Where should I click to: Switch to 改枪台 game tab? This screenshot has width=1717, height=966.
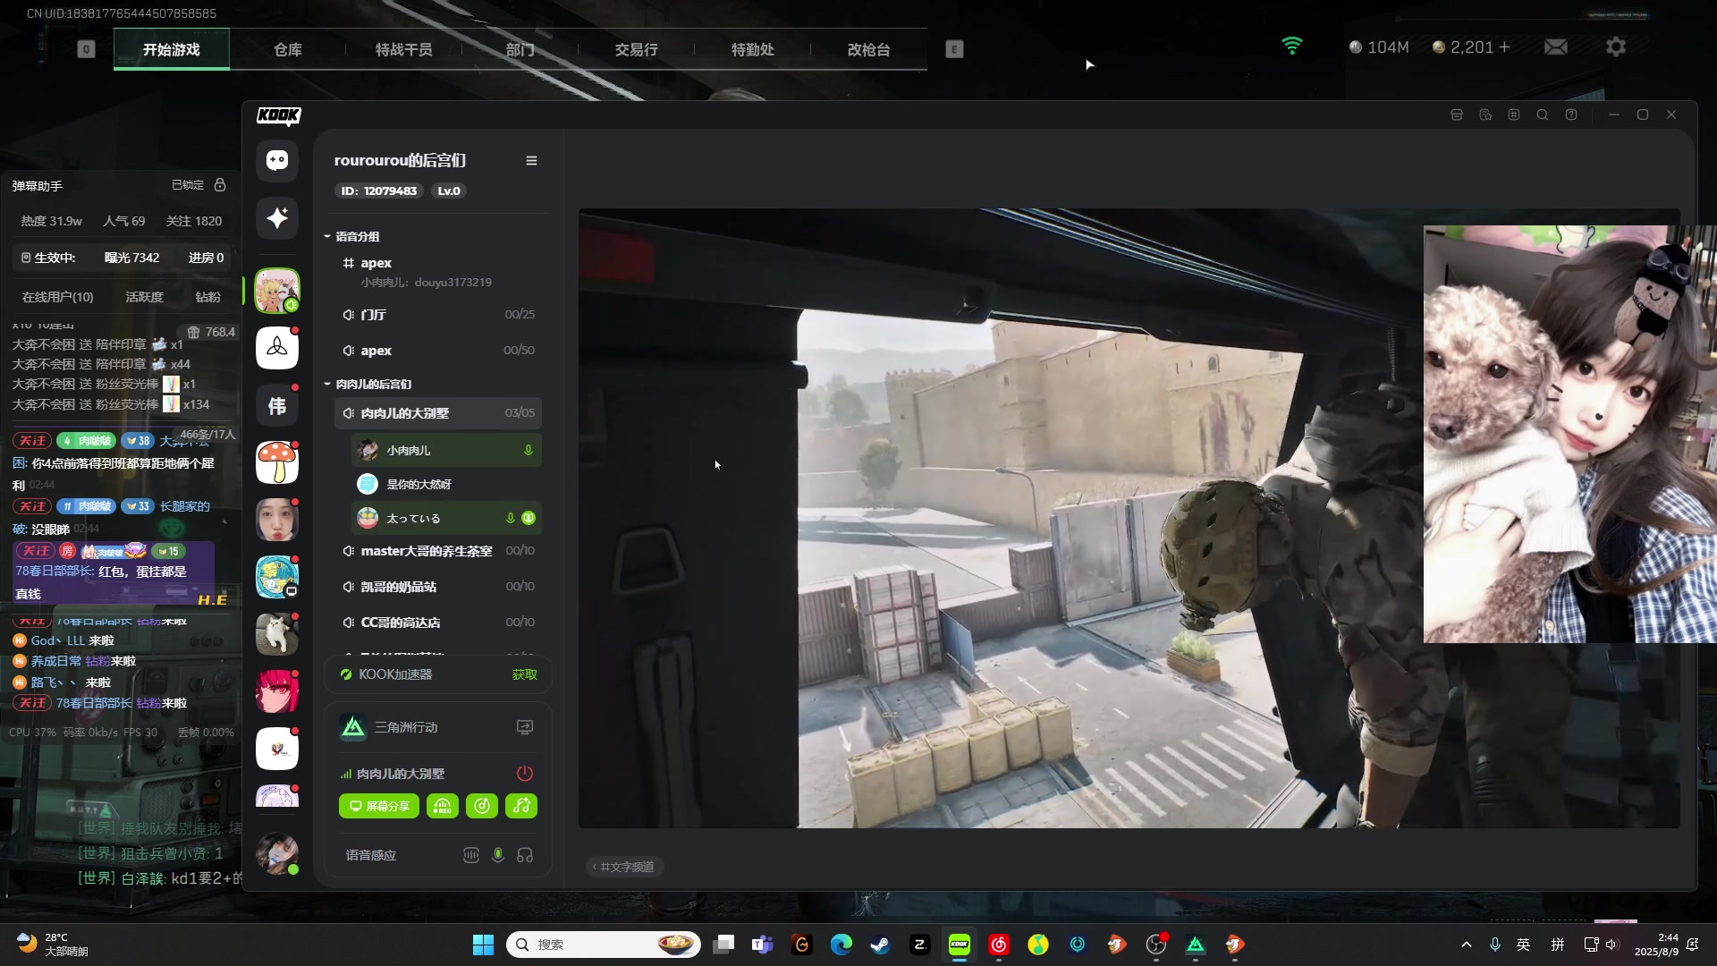tap(869, 49)
